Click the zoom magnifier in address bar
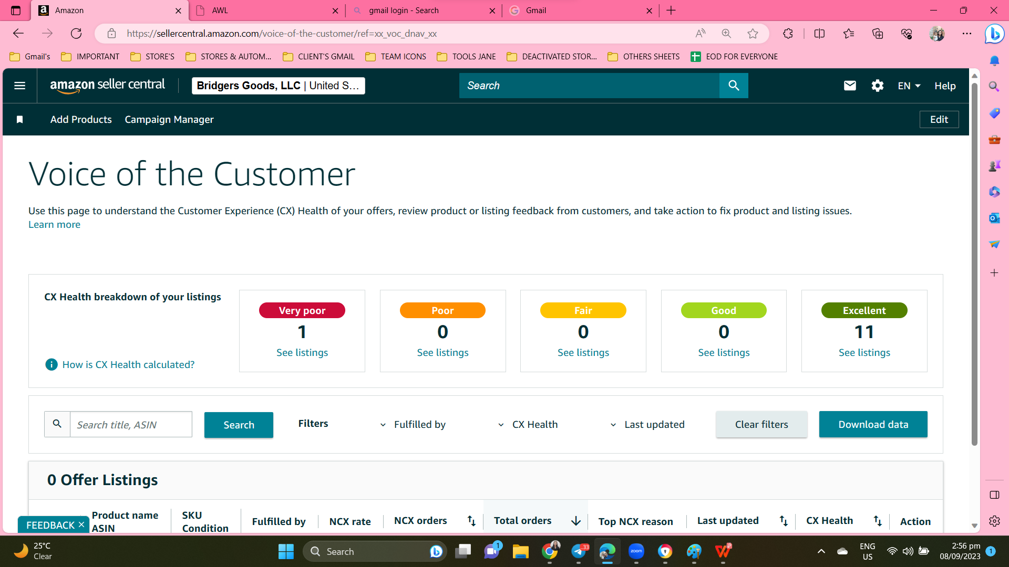This screenshot has width=1009, height=567. (x=726, y=34)
